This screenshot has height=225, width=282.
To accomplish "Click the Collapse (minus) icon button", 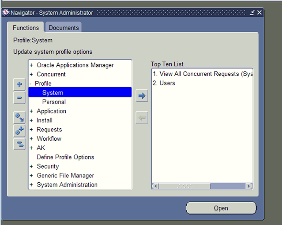I will click(x=19, y=98).
